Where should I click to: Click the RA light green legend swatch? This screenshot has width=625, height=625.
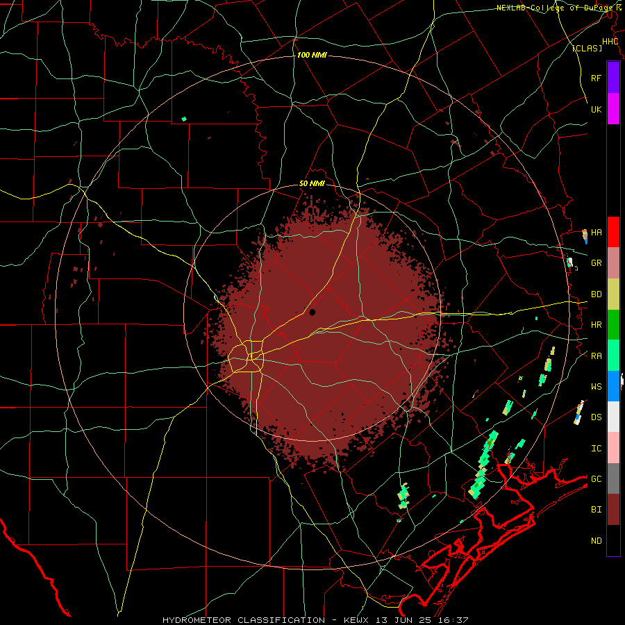point(613,356)
